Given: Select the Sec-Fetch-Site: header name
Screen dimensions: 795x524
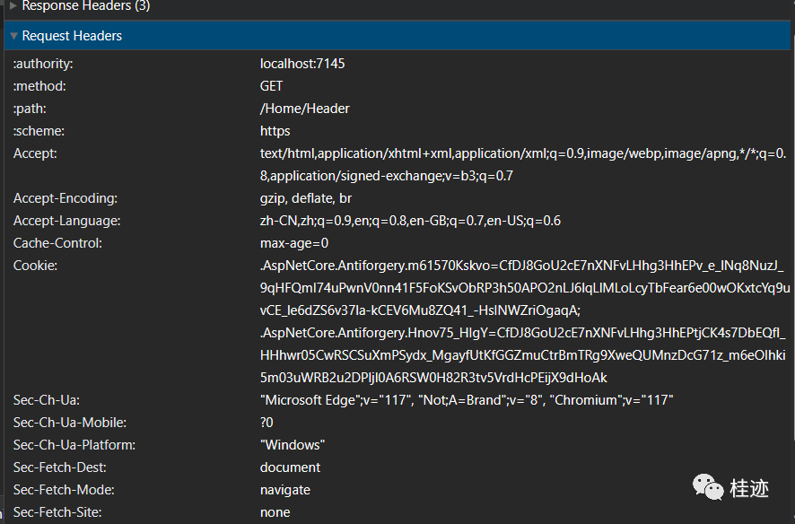Looking at the screenshot, I should pos(57,512).
